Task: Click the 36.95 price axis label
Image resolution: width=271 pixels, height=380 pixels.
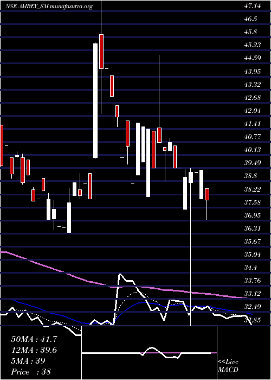Action: pyautogui.click(x=252, y=215)
